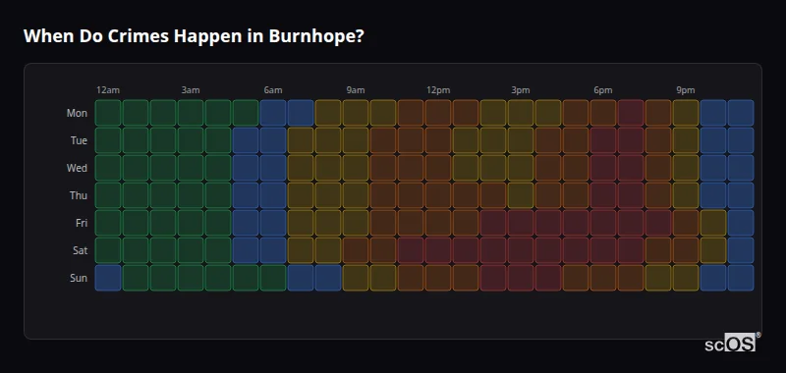Image resolution: width=786 pixels, height=373 pixels.
Task: Click the blue Sunday 8am cell
Action: (328, 278)
